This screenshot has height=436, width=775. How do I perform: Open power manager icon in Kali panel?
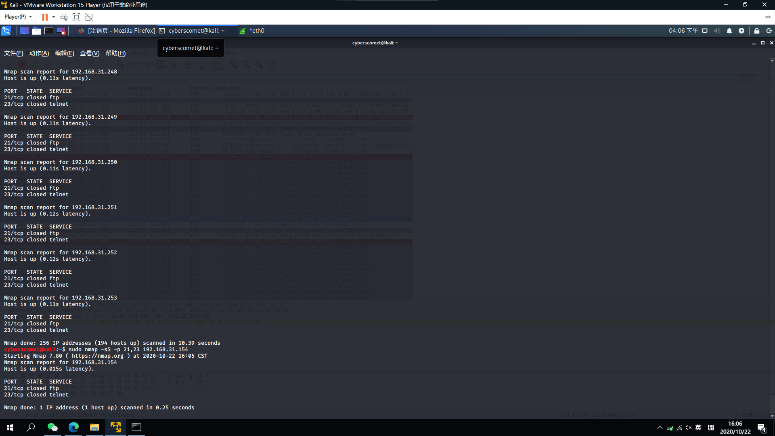(x=741, y=31)
